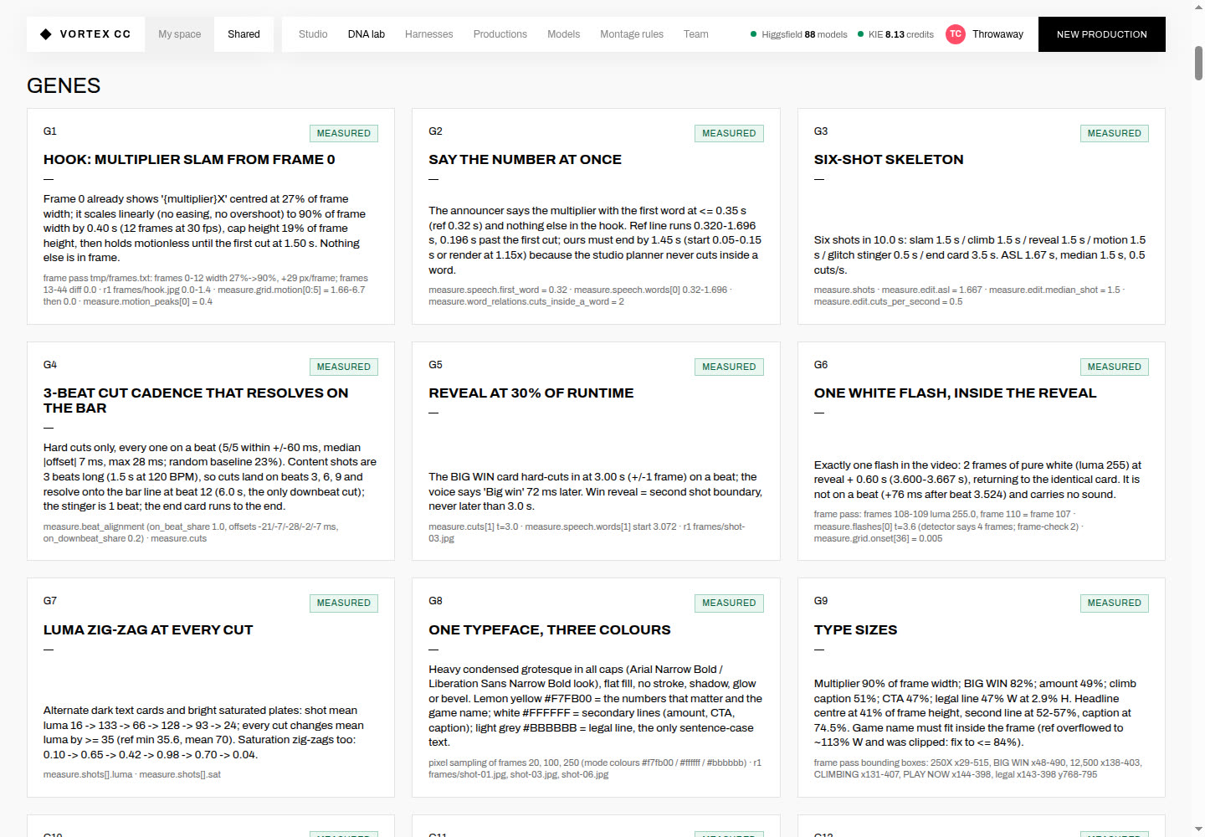Open gene card Six-Shot Skeleton
This screenshot has width=1205, height=837.
981,216
